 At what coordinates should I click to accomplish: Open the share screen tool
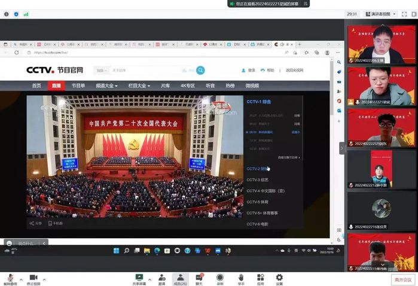click(139, 278)
